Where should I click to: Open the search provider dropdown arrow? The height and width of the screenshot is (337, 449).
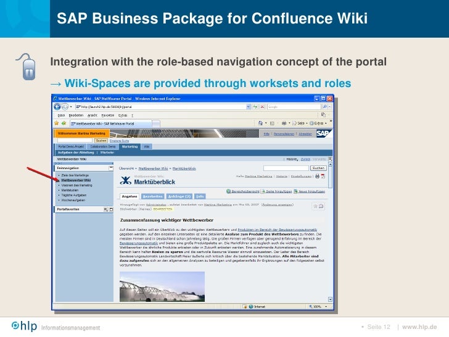point(329,107)
